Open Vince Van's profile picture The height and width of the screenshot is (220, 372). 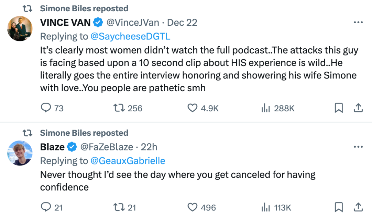[20, 29]
